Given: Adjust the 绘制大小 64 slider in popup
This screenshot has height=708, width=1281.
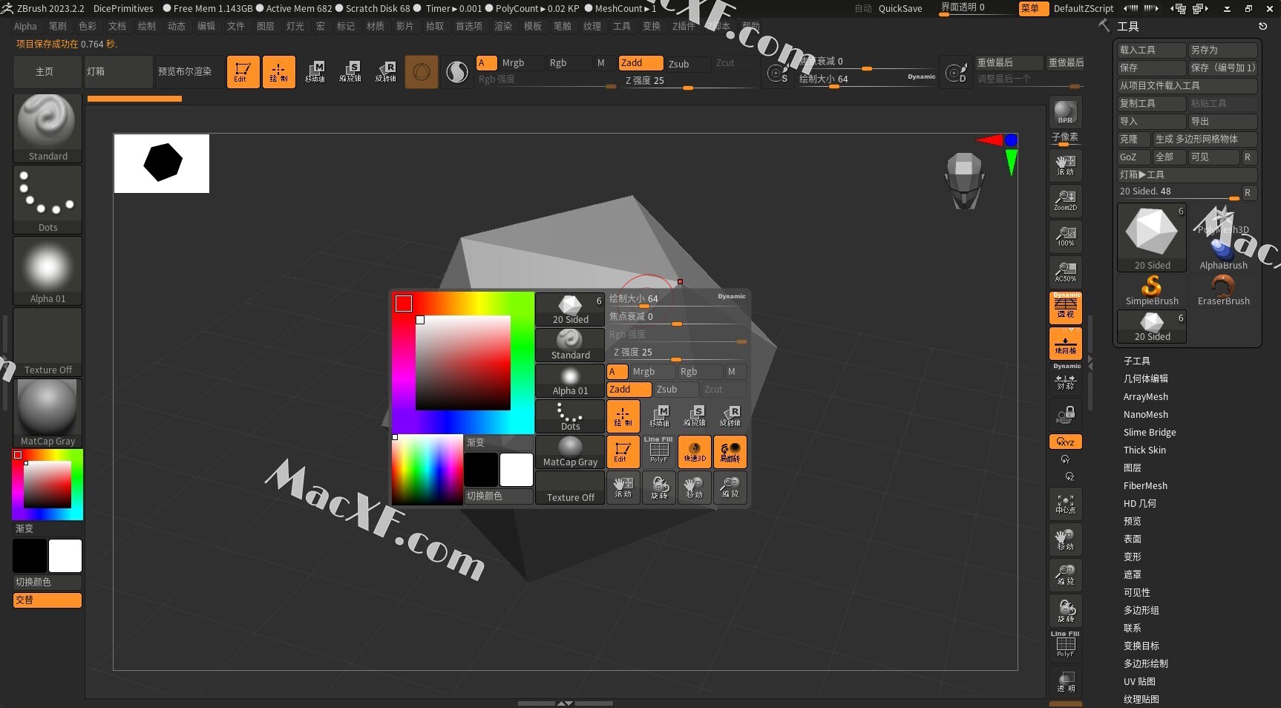Looking at the screenshot, I should 678,300.
